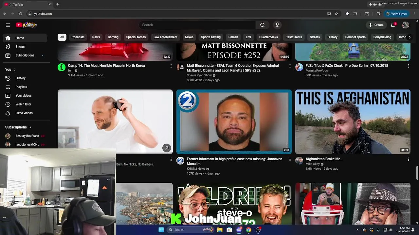Open the KHON2 News channel avatar
Viewport: 419px width, 235px height.
point(180,161)
